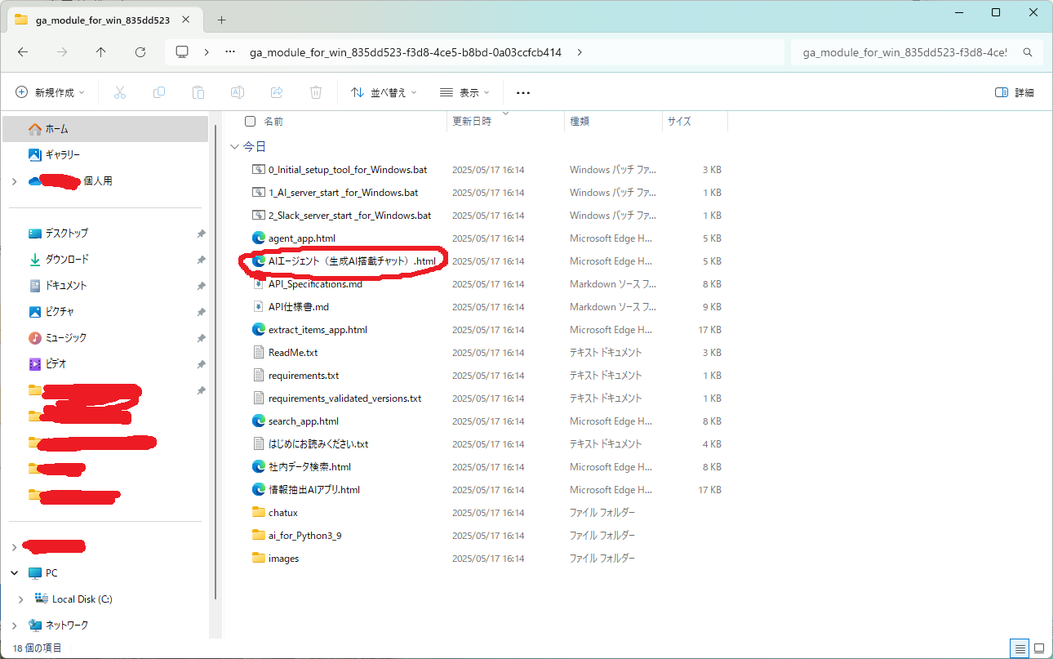Image resolution: width=1053 pixels, height=659 pixels.
Task: Click the PC monitor icon in address bar
Action: coord(182,51)
